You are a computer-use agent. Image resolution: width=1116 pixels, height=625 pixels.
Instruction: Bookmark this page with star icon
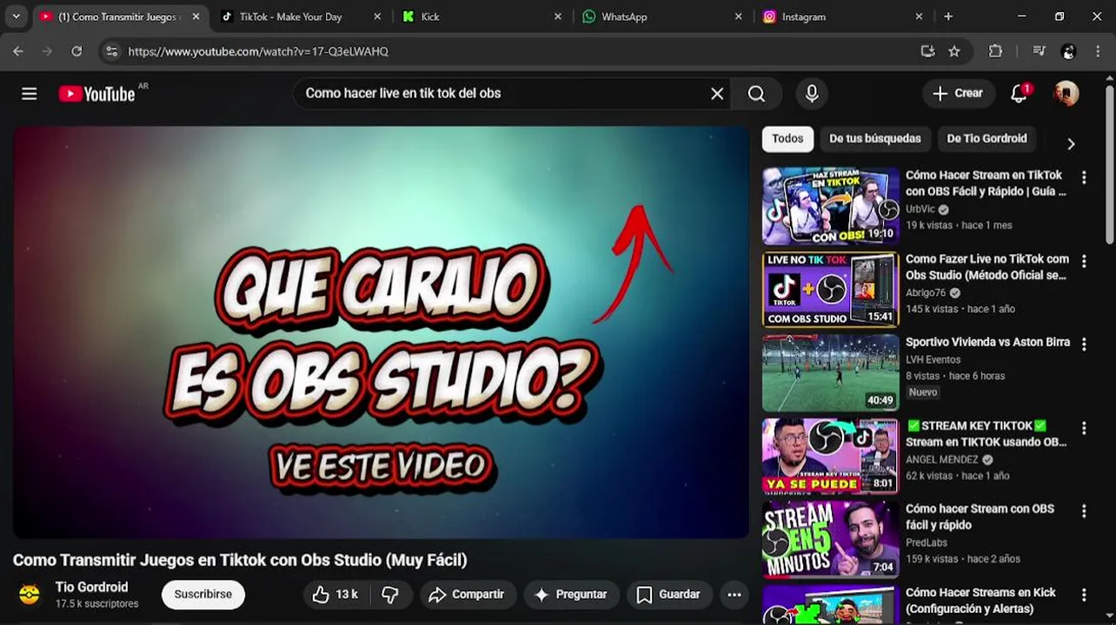pos(954,51)
